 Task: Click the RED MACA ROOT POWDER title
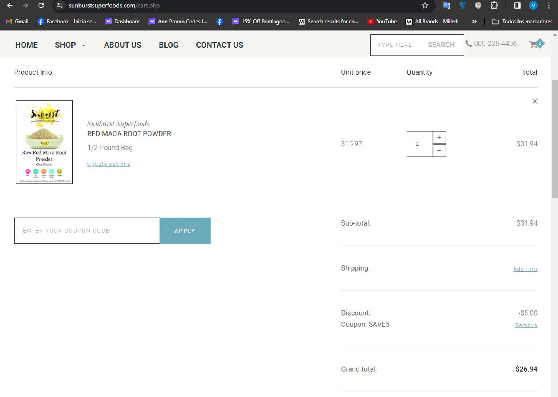[129, 134]
